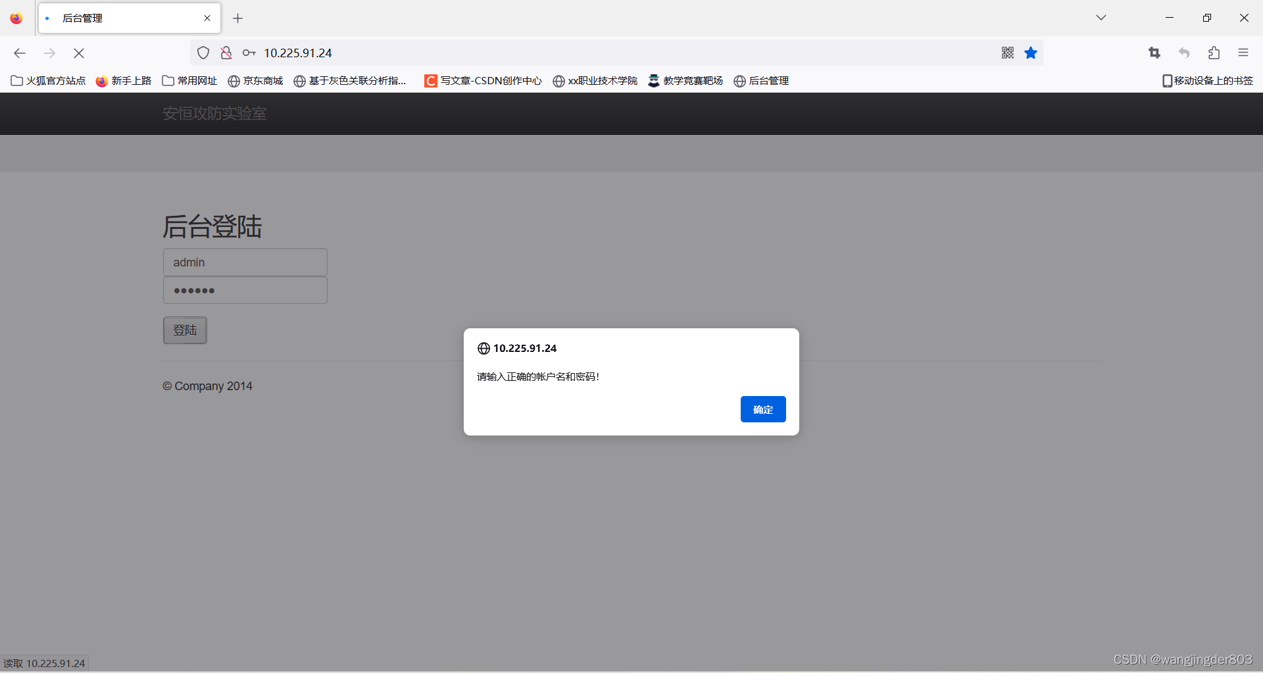1263x673 pixels.
Task: Open the 后台管理 bookmark in bookmarks bar
Action: (x=761, y=81)
